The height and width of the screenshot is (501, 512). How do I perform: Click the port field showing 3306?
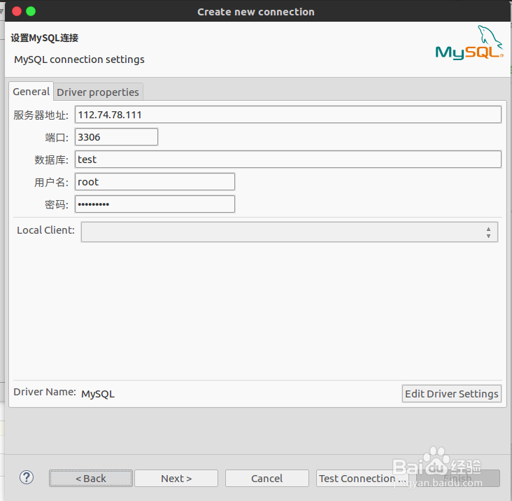click(116, 137)
